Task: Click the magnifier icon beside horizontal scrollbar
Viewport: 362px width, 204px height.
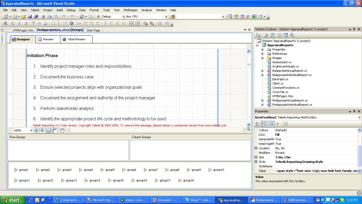Action: [x=248, y=129]
